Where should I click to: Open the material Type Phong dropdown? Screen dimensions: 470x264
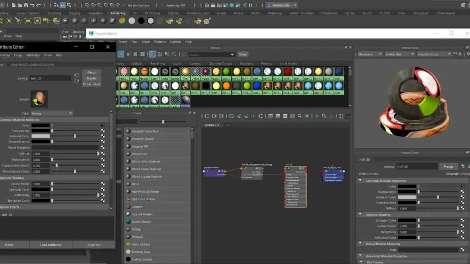[x=51, y=113]
